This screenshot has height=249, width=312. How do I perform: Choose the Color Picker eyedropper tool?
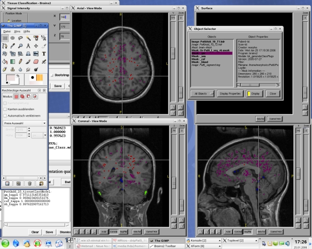[12, 45]
